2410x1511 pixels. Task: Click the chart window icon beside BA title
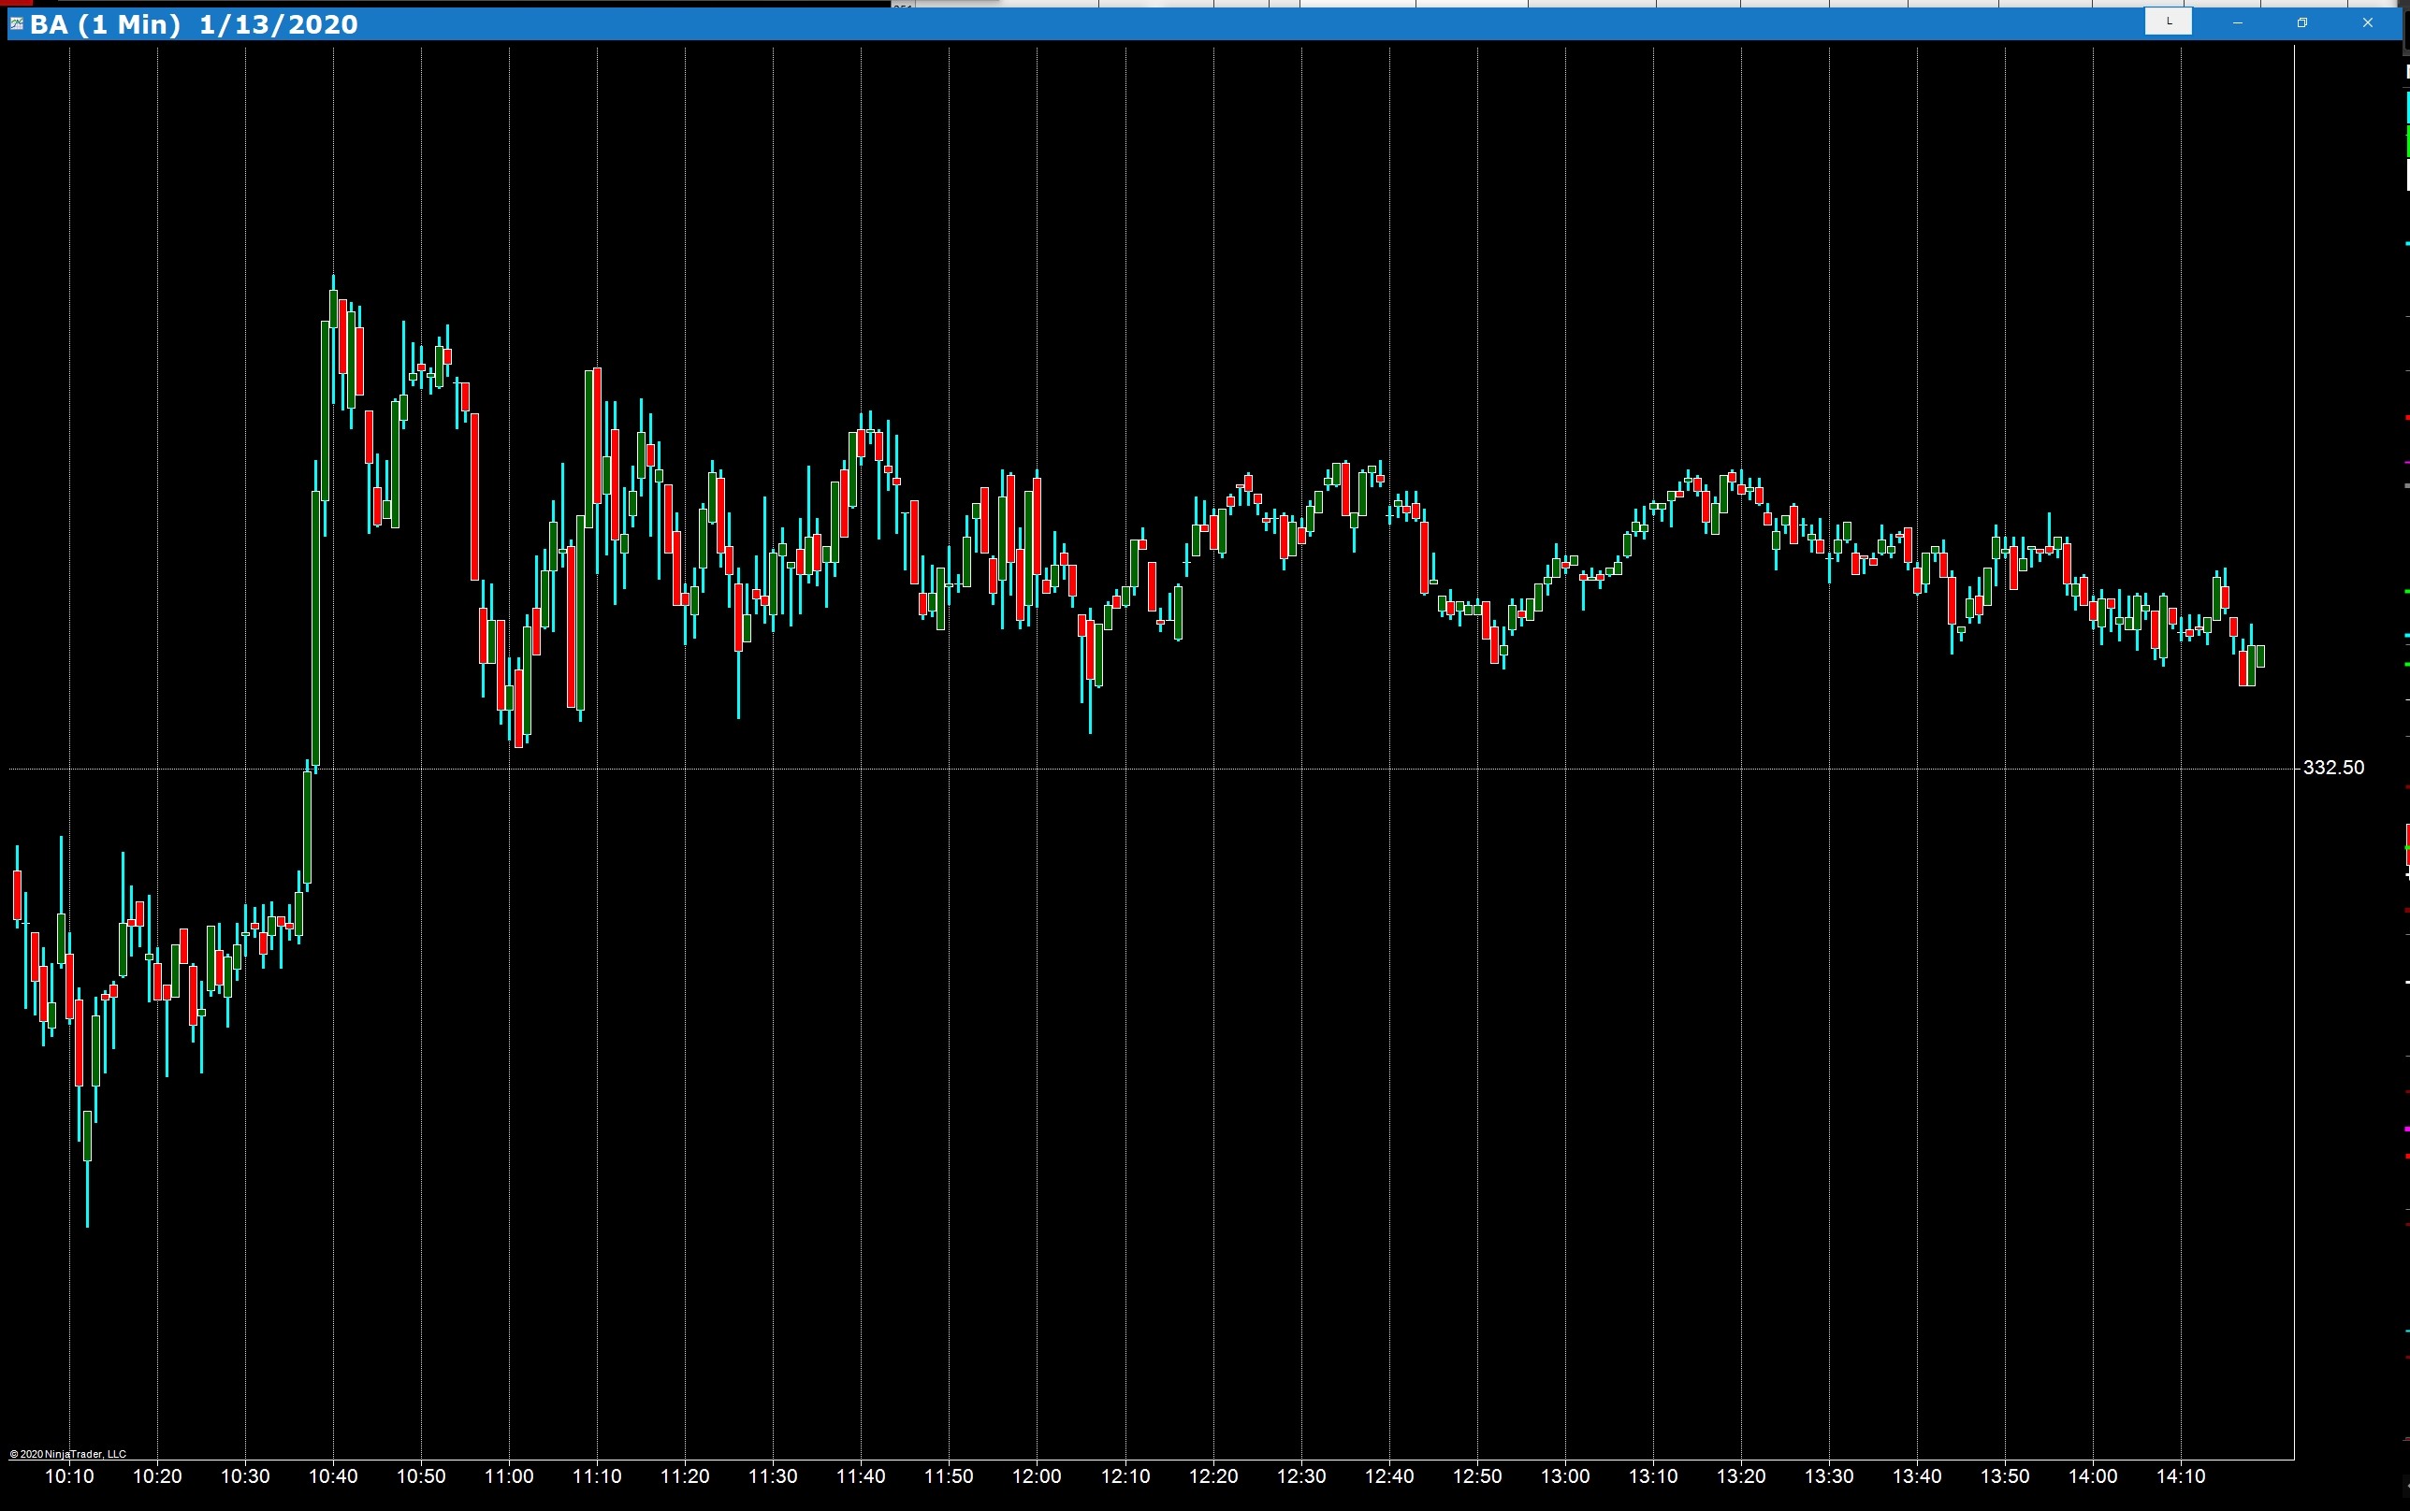(x=16, y=23)
